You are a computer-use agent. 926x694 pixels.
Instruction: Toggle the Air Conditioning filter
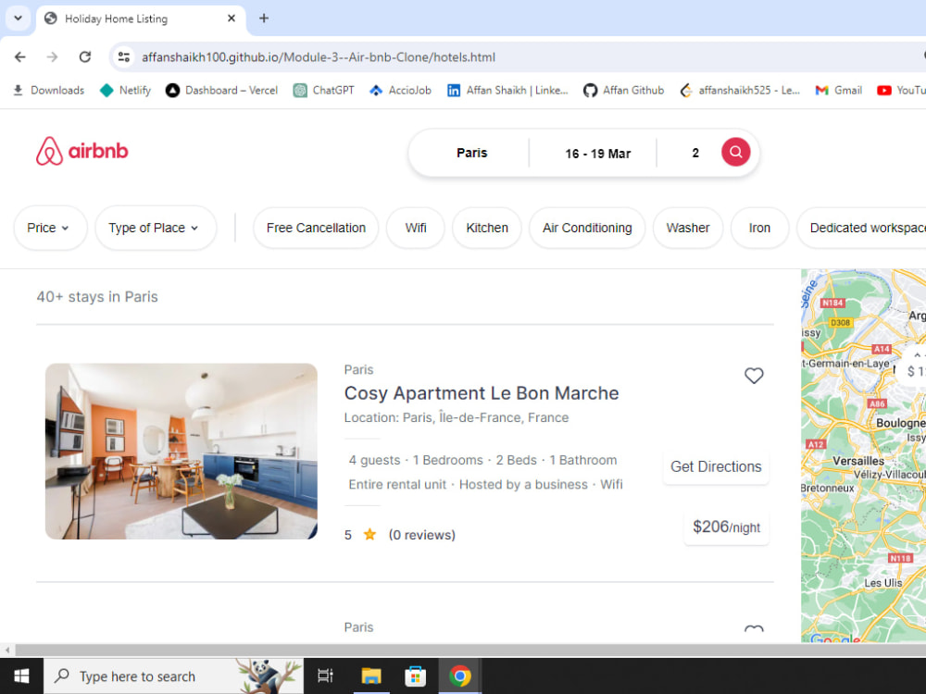[587, 228]
